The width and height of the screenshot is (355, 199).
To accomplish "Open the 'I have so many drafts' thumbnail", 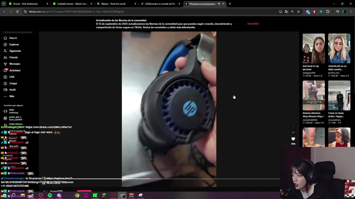I will point(339,96).
